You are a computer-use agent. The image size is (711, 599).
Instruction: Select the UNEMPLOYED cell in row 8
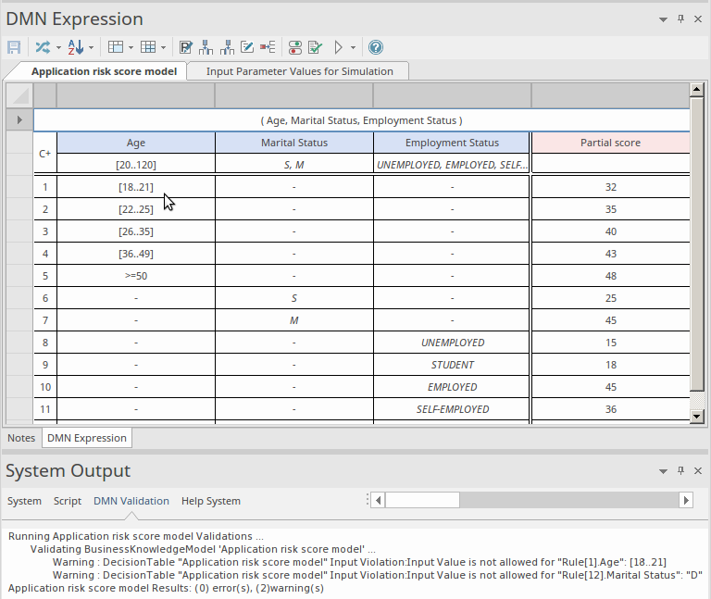pos(452,343)
